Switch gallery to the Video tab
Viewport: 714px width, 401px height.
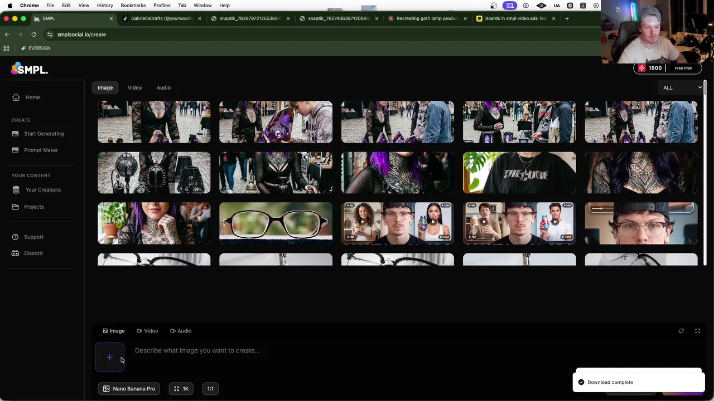click(x=134, y=87)
